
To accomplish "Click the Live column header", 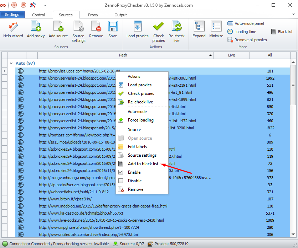I will tap(232, 55).
